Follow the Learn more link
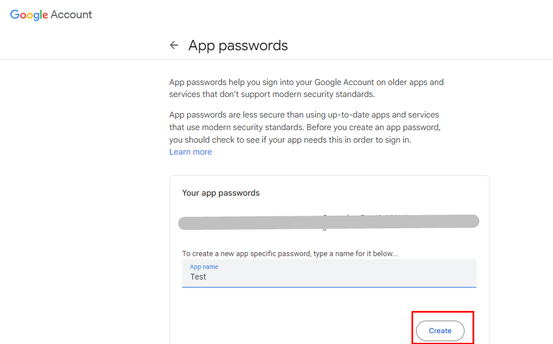This screenshot has height=344, width=553. point(191,152)
